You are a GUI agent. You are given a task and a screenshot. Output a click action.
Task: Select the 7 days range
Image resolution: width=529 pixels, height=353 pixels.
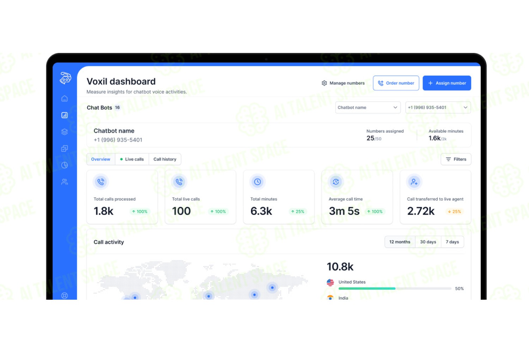tap(452, 242)
